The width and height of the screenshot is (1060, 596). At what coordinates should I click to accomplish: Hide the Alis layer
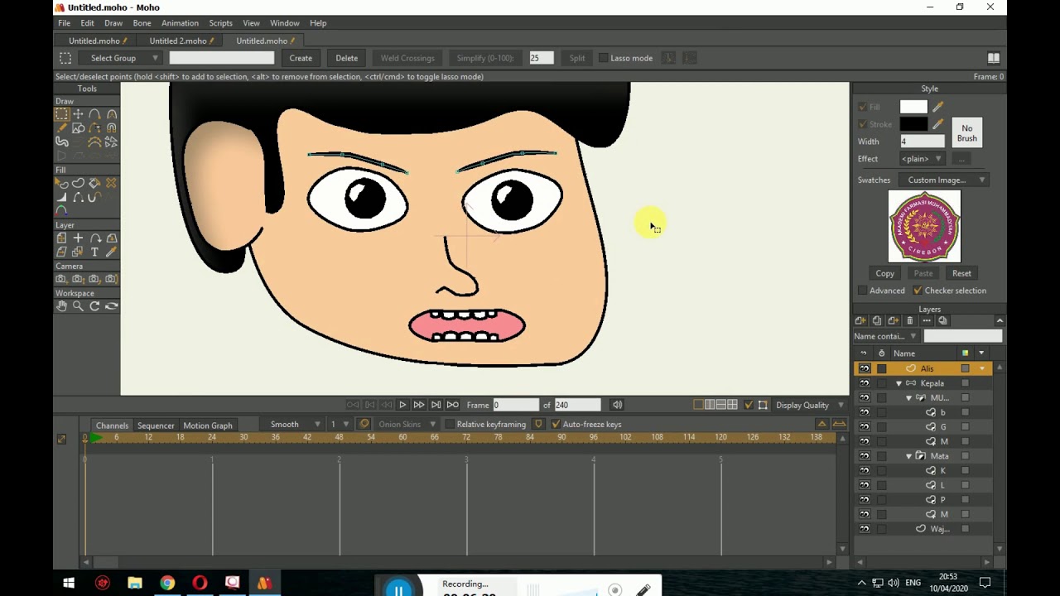point(865,368)
